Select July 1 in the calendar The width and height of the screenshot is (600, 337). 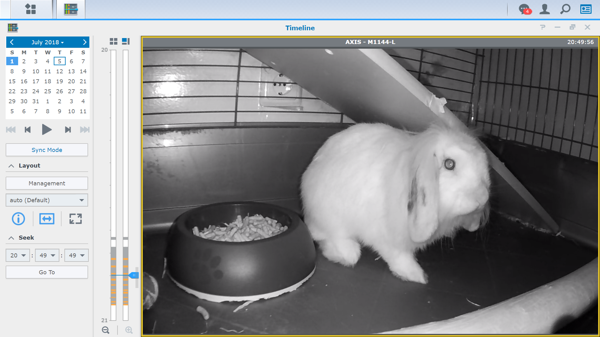click(12, 61)
